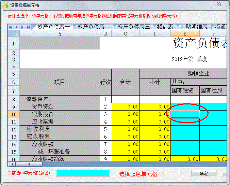Select row 1 header
This screenshot has height=186, width=230.
click(14, 43)
